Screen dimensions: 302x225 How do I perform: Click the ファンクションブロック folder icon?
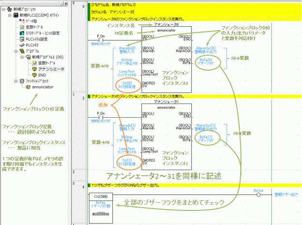click(x=22, y=81)
